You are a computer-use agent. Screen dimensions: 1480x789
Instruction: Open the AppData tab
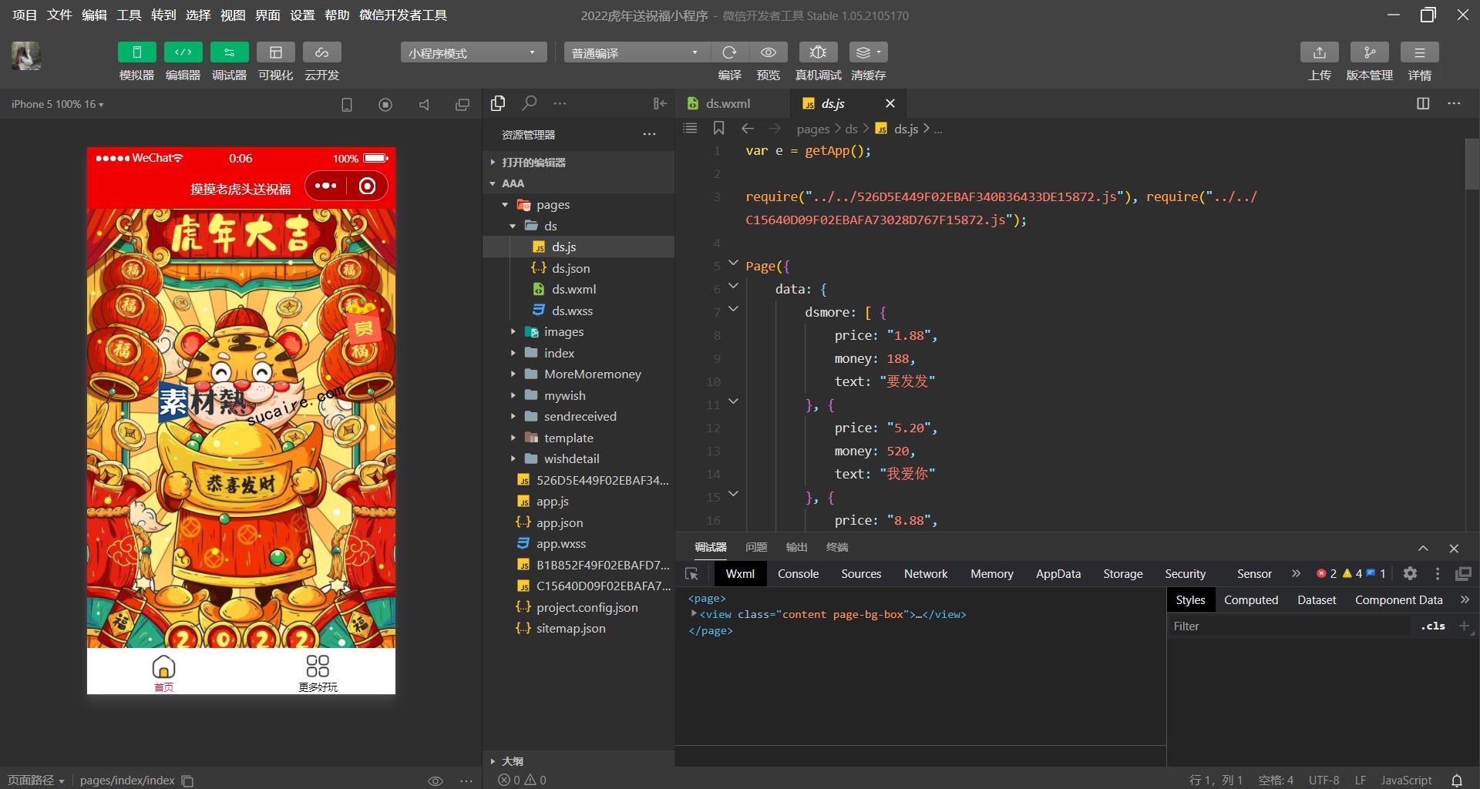[x=1058, y=573]
